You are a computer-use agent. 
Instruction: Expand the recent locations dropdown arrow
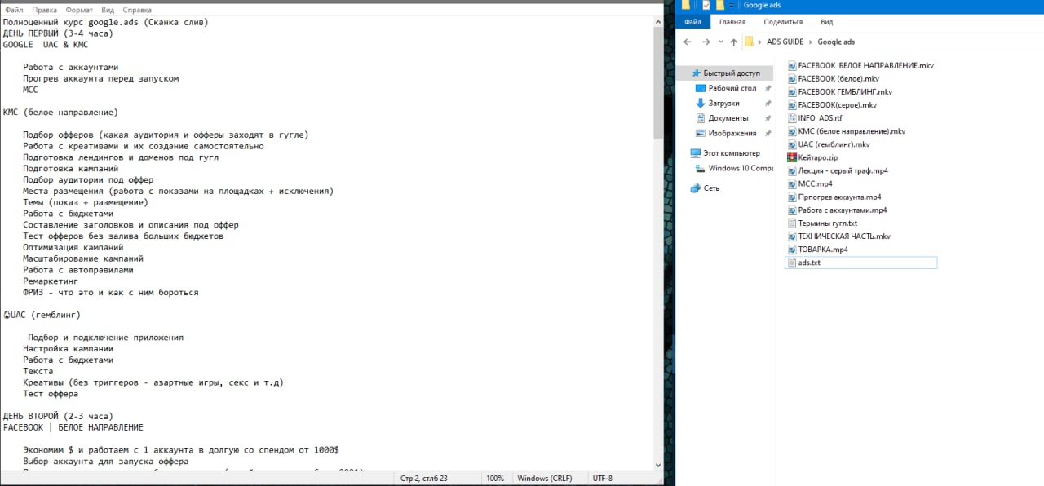[721, 42]
